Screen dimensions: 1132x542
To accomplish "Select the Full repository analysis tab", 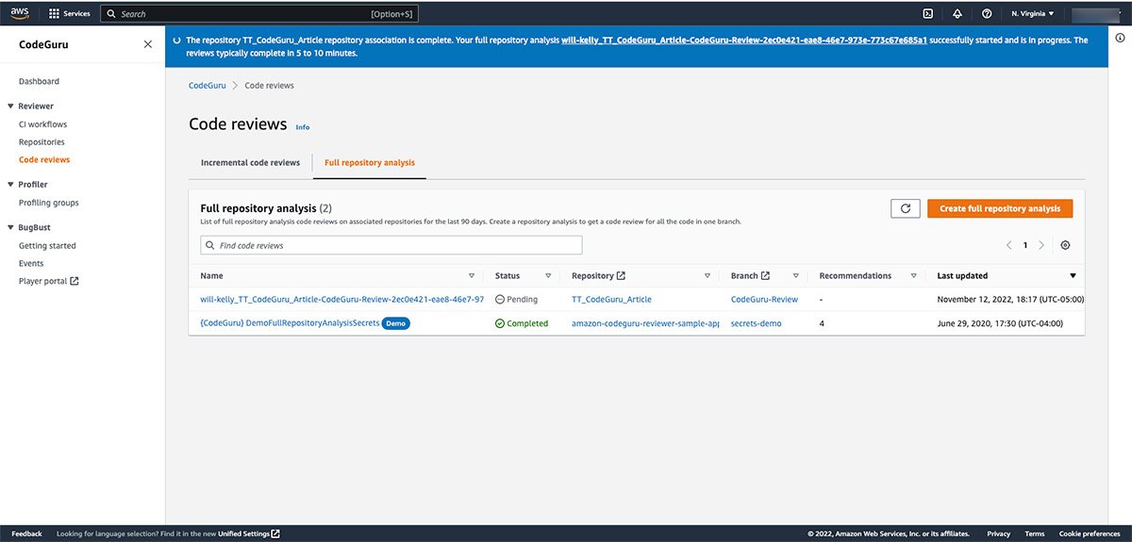I will (x=369, y=163).
